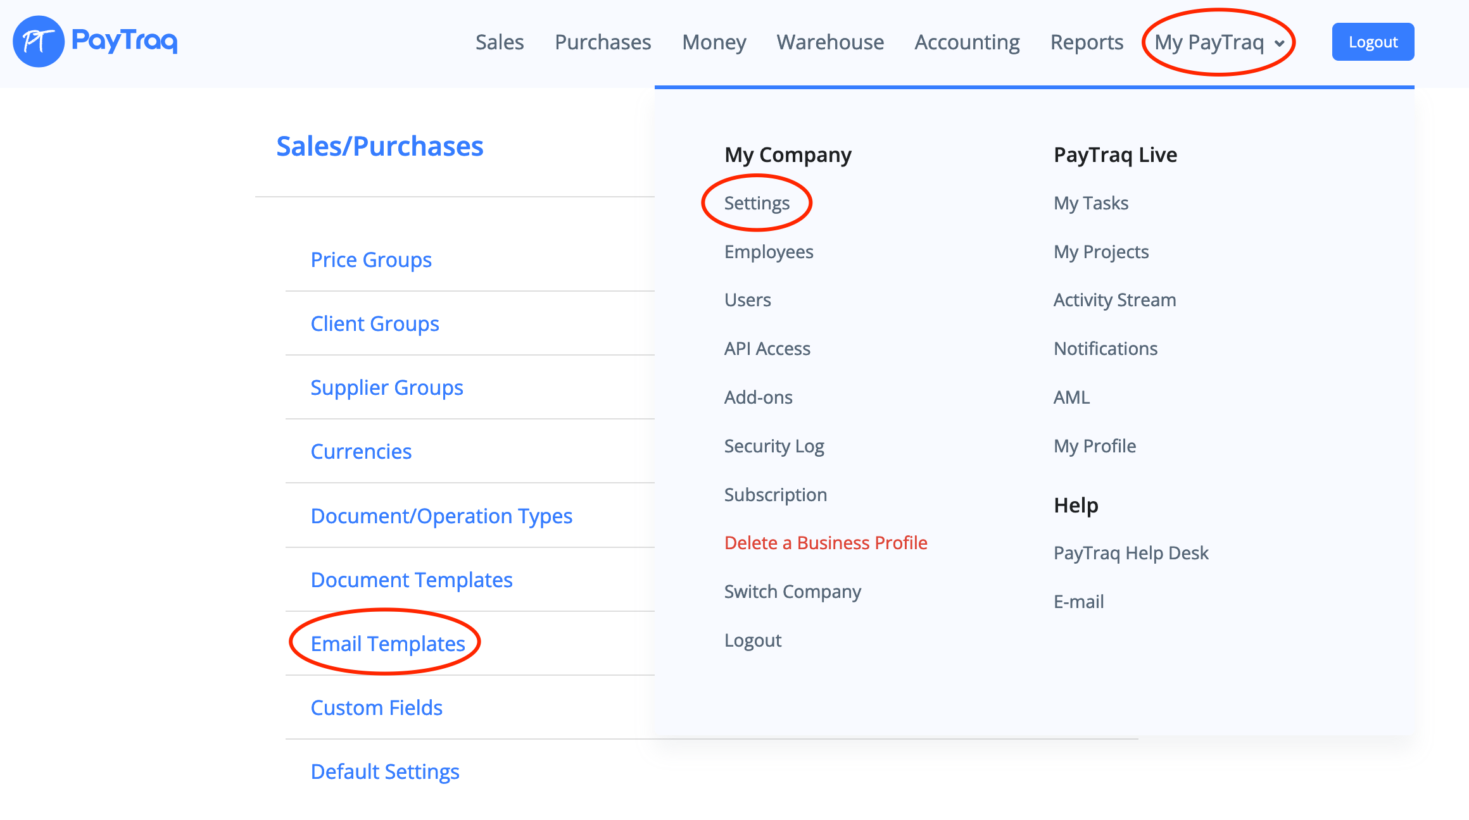Click Delete a Business Profile

[x=826, y=543]
